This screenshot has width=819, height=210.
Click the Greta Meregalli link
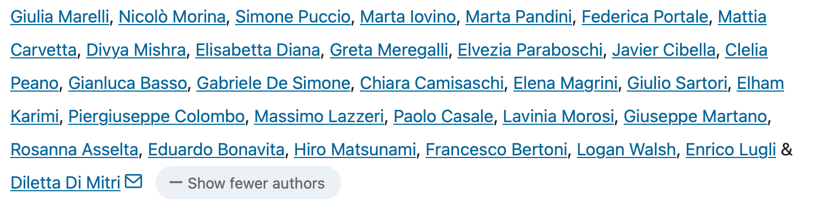click(x=389, y=50)
